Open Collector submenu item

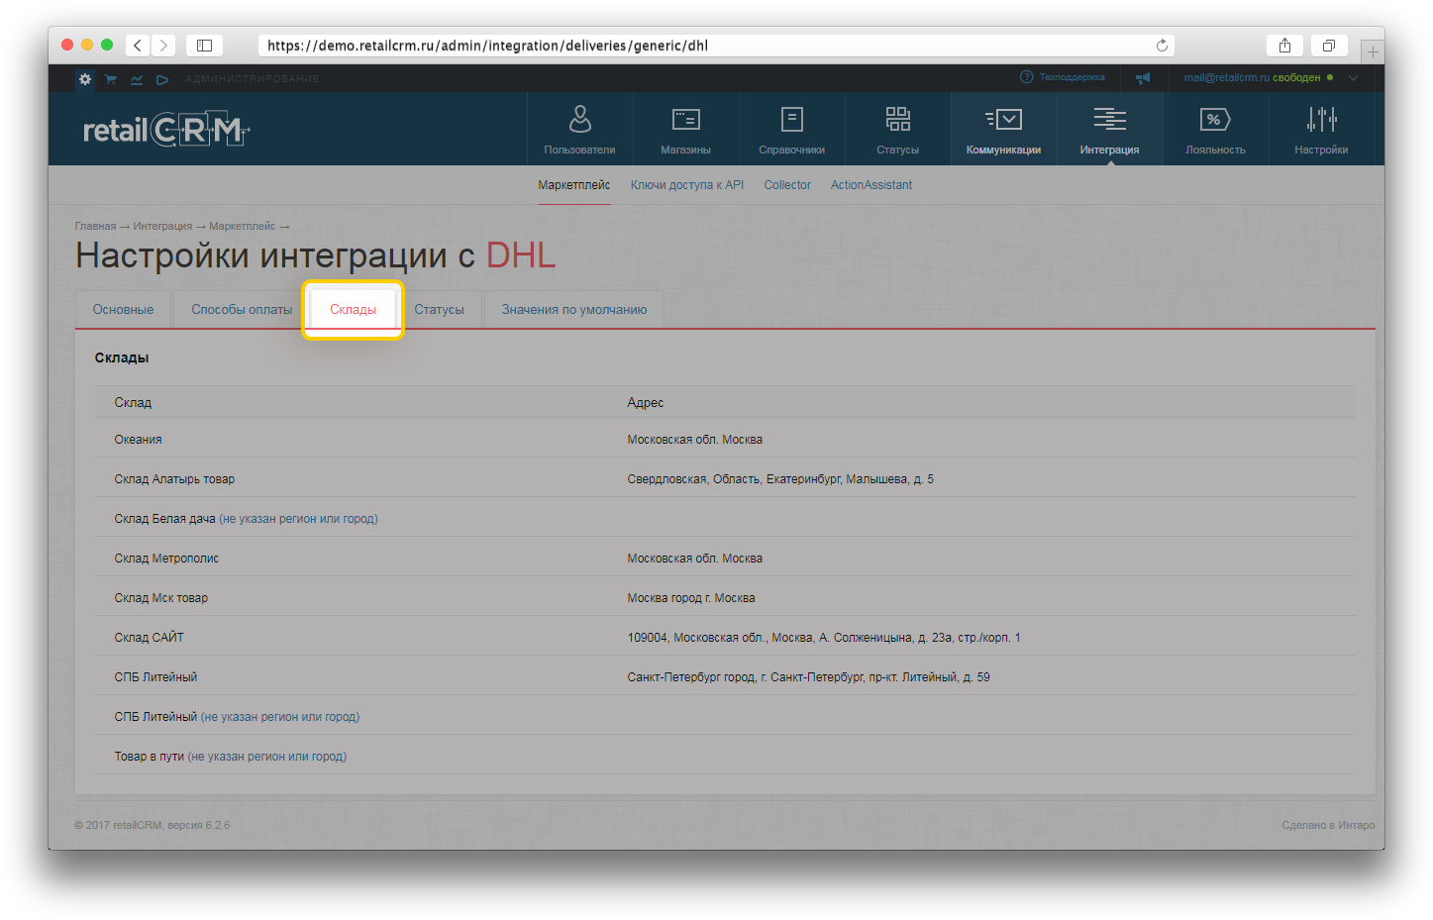click(x=787, y=185)
